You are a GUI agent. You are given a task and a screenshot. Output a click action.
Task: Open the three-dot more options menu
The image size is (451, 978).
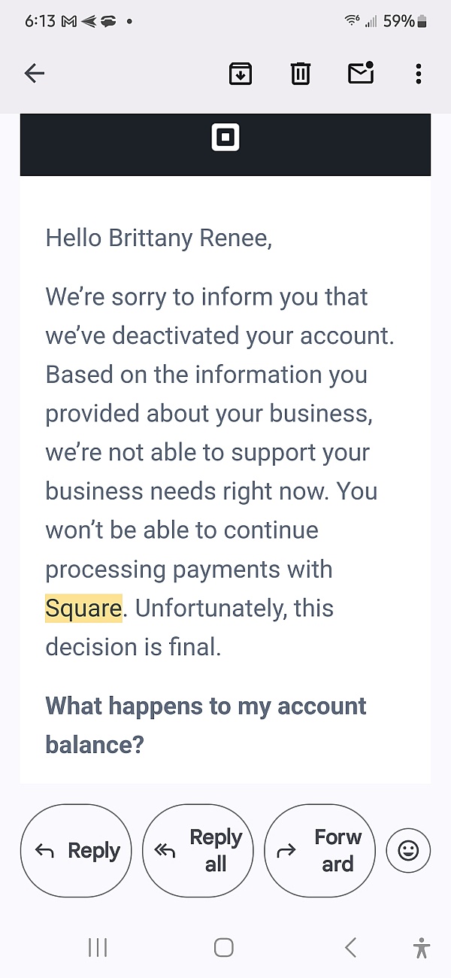(x=419, y=73)
